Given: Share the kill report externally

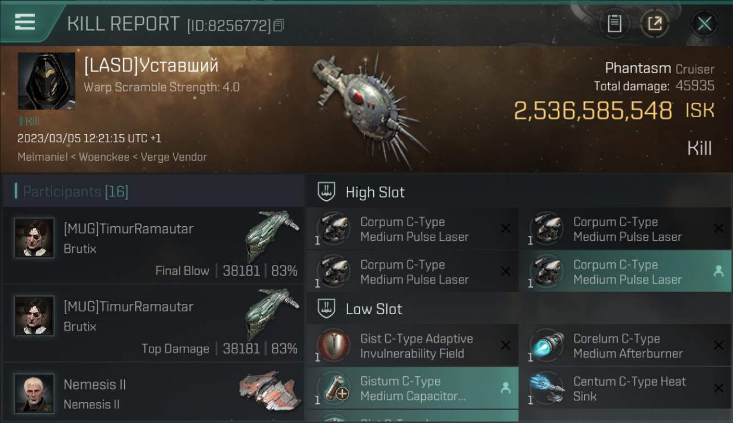Looking at the screenshot, I should [x=655, y=24].
